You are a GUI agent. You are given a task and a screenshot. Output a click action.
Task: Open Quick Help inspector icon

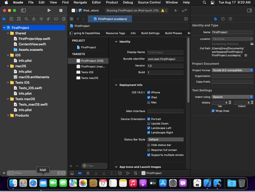(x=230, y=19)
